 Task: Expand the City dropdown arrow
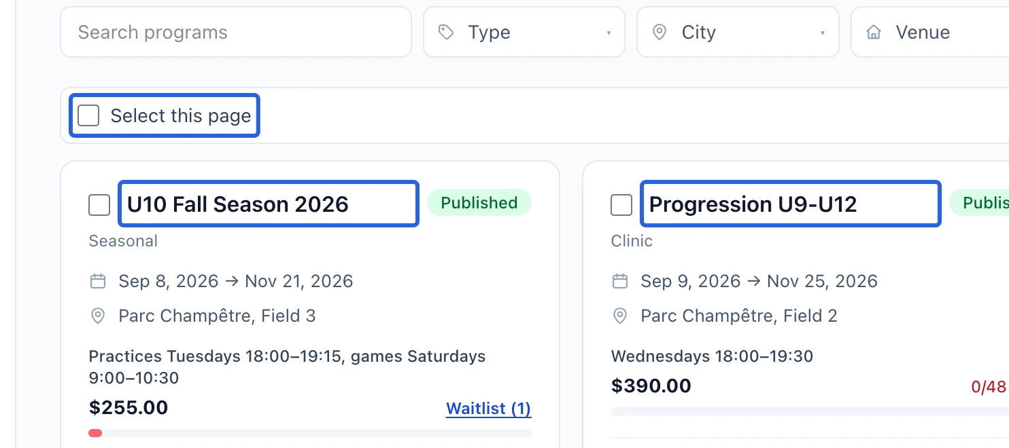822,33
